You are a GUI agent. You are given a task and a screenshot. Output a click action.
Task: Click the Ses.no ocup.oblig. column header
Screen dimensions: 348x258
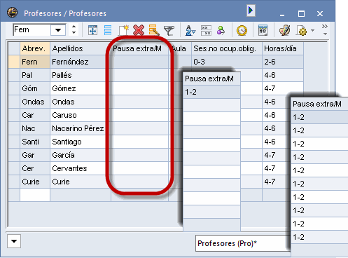[227, 48]
